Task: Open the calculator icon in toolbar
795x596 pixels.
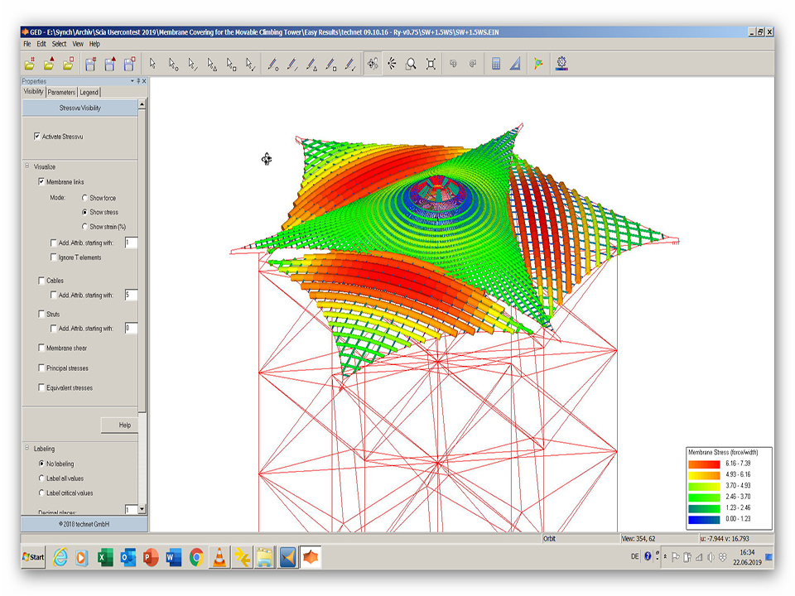Action: [496, 64]
